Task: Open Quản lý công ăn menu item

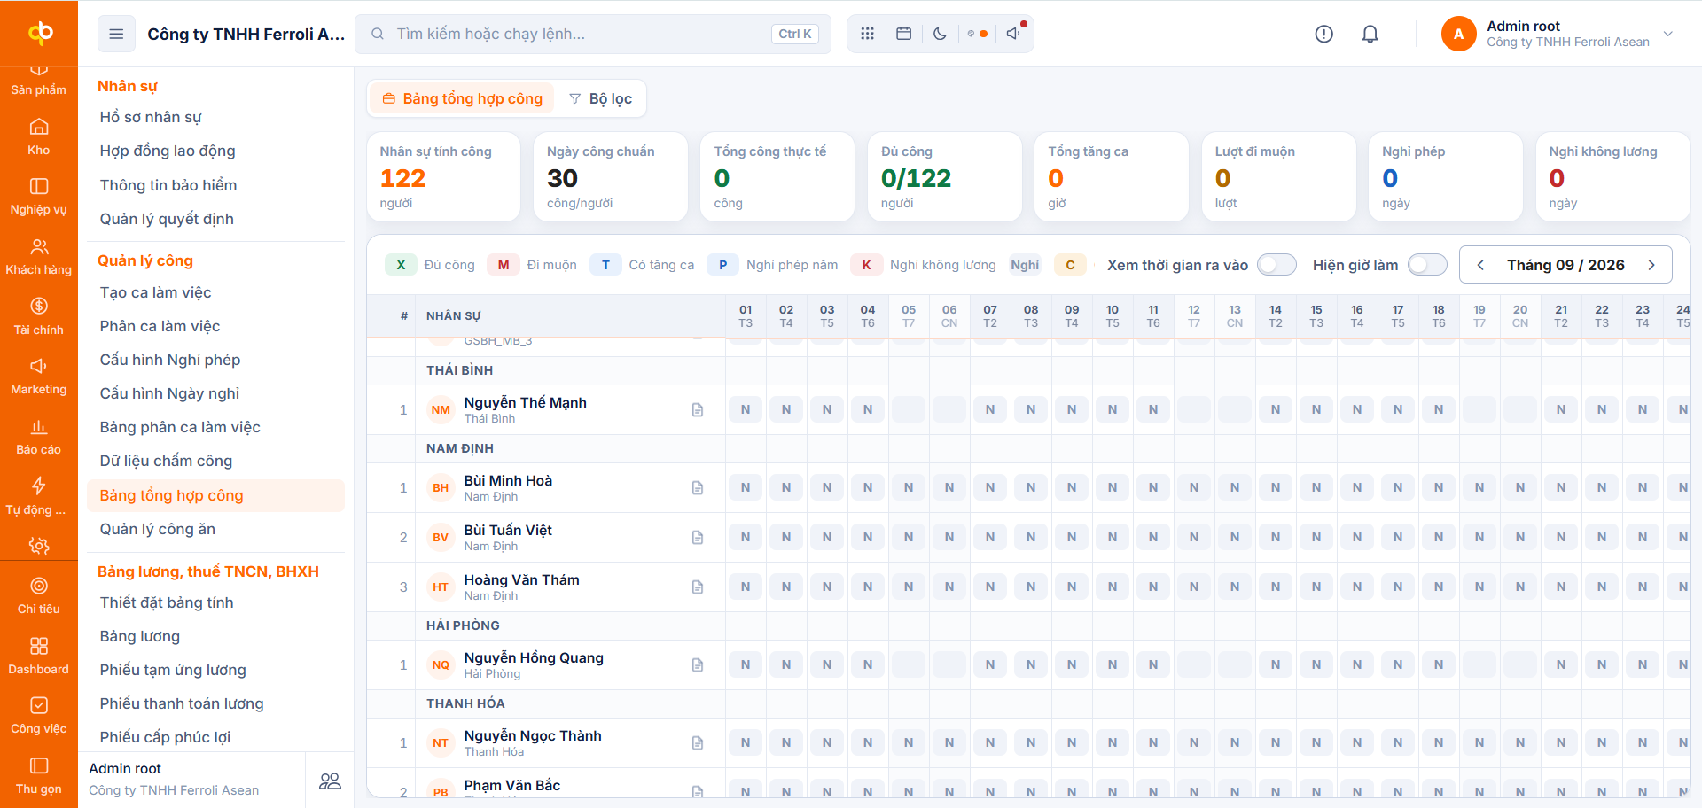Action: click(215, 529)
